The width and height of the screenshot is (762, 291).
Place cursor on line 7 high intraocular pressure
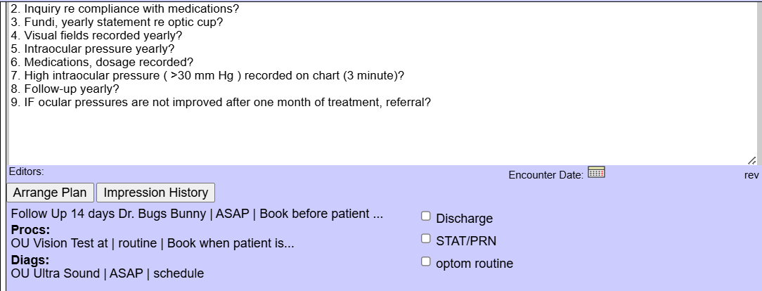207,76
